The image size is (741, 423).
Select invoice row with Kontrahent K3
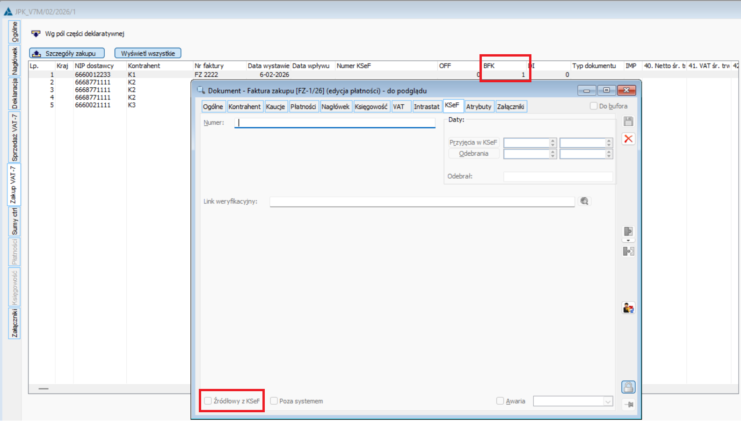click(x=132, y=105)
